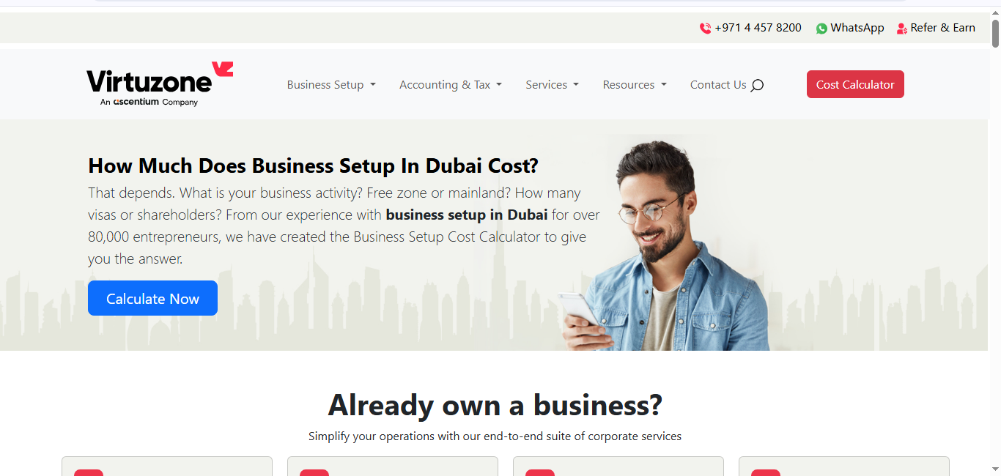
Task: Open the Services dropdown menu
Action: tap(552, 85)
